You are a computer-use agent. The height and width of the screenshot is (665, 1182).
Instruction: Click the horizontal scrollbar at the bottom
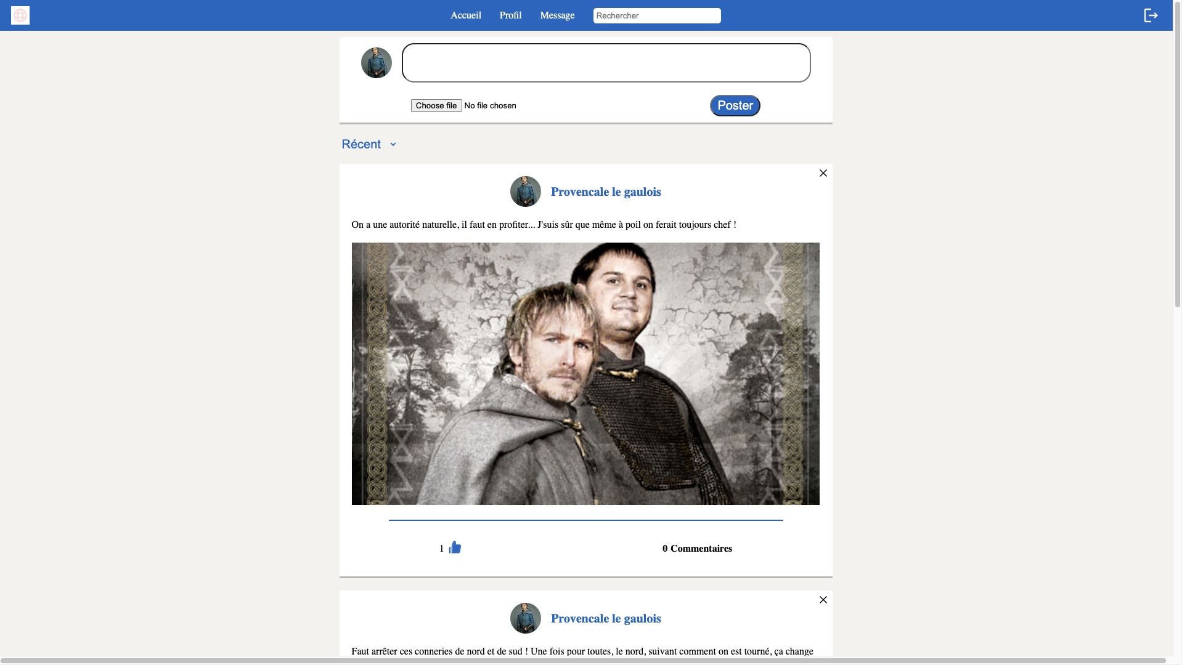click(583, 661)
